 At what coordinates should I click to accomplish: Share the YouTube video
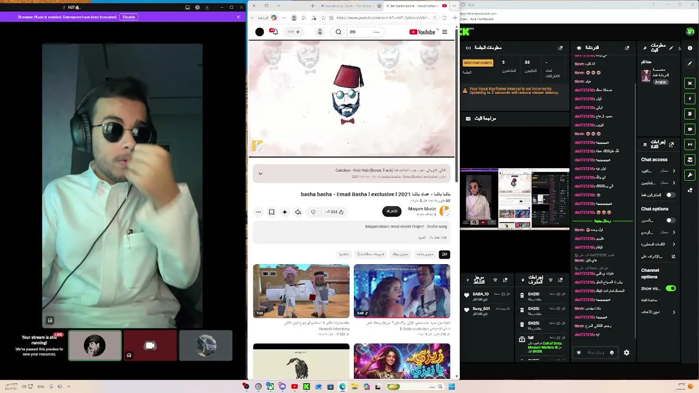tap(298, 212)
